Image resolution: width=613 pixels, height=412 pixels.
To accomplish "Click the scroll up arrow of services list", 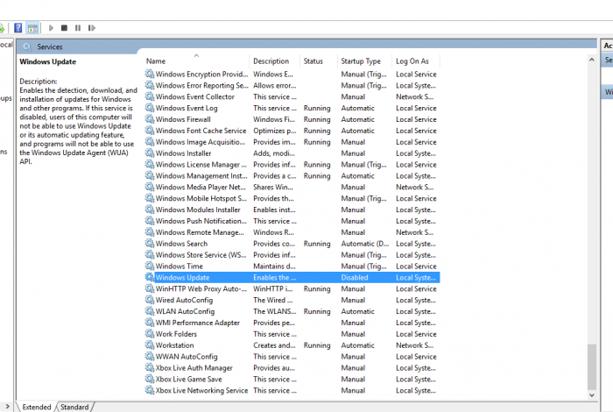I will pos(591,60).
